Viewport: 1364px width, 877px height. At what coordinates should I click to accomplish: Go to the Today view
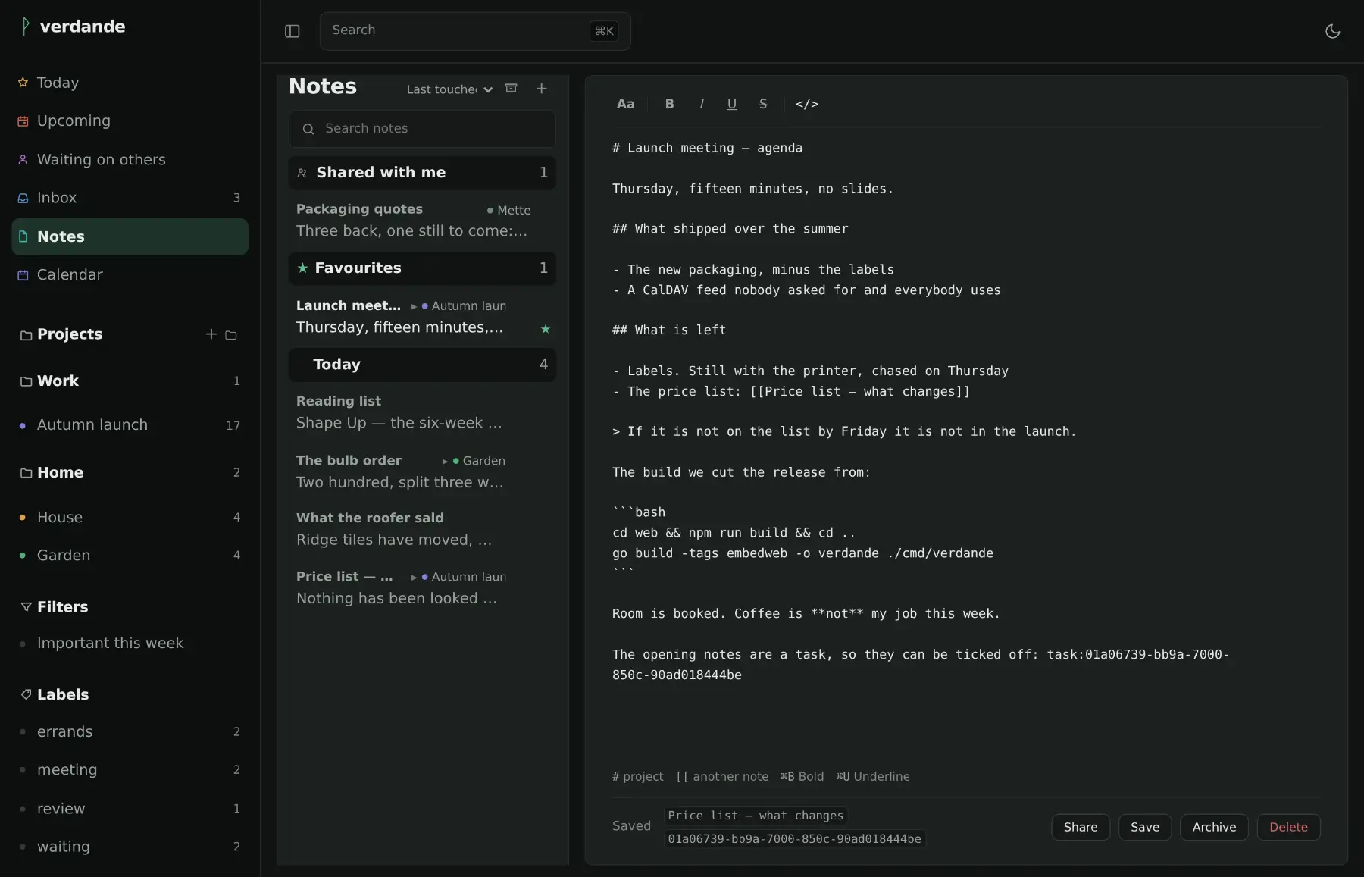(x=130, y=83)
